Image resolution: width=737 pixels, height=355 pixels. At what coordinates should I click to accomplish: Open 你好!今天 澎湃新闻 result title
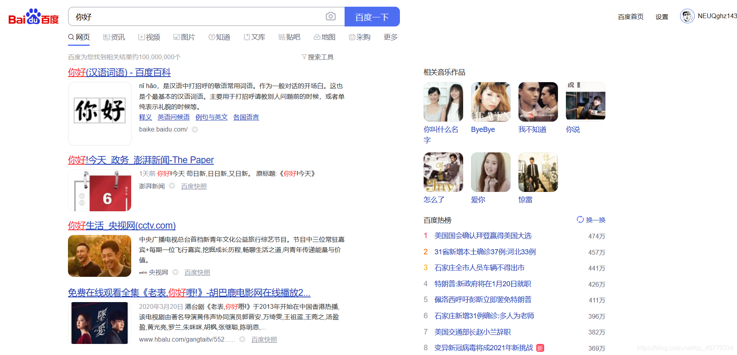tap(141, 160)
